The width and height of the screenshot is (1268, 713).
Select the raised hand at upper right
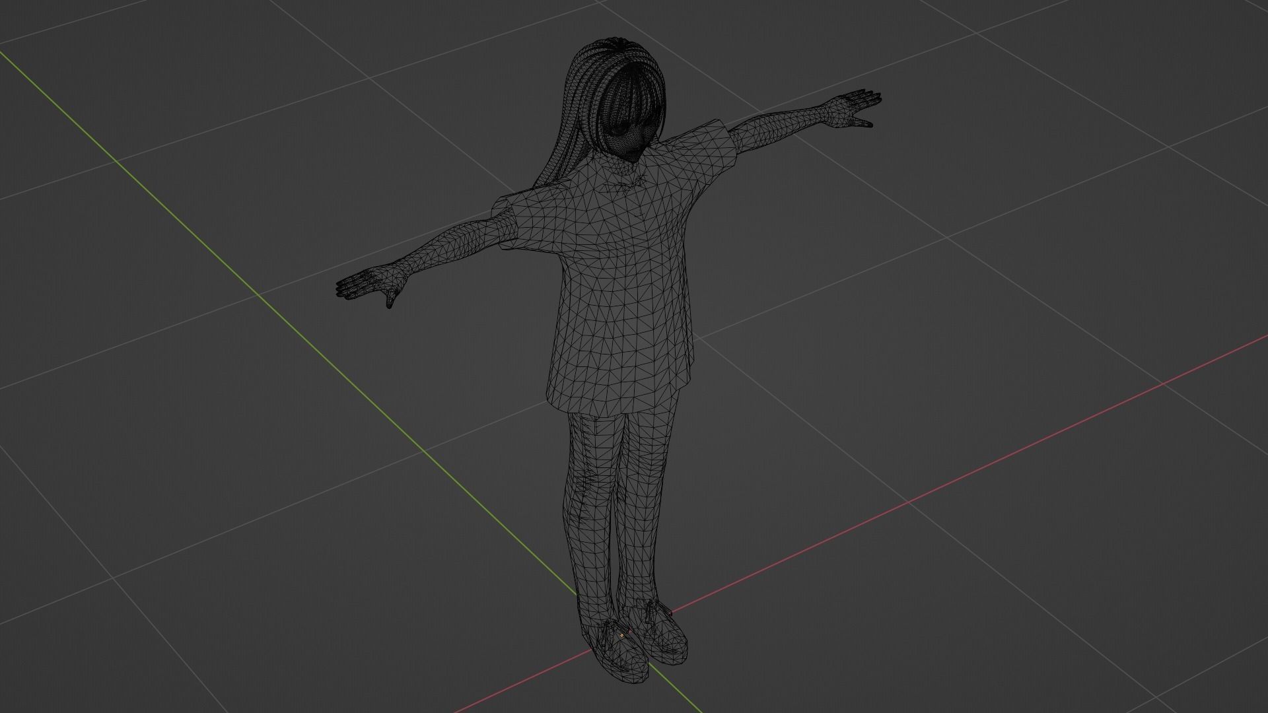point(851,110)
